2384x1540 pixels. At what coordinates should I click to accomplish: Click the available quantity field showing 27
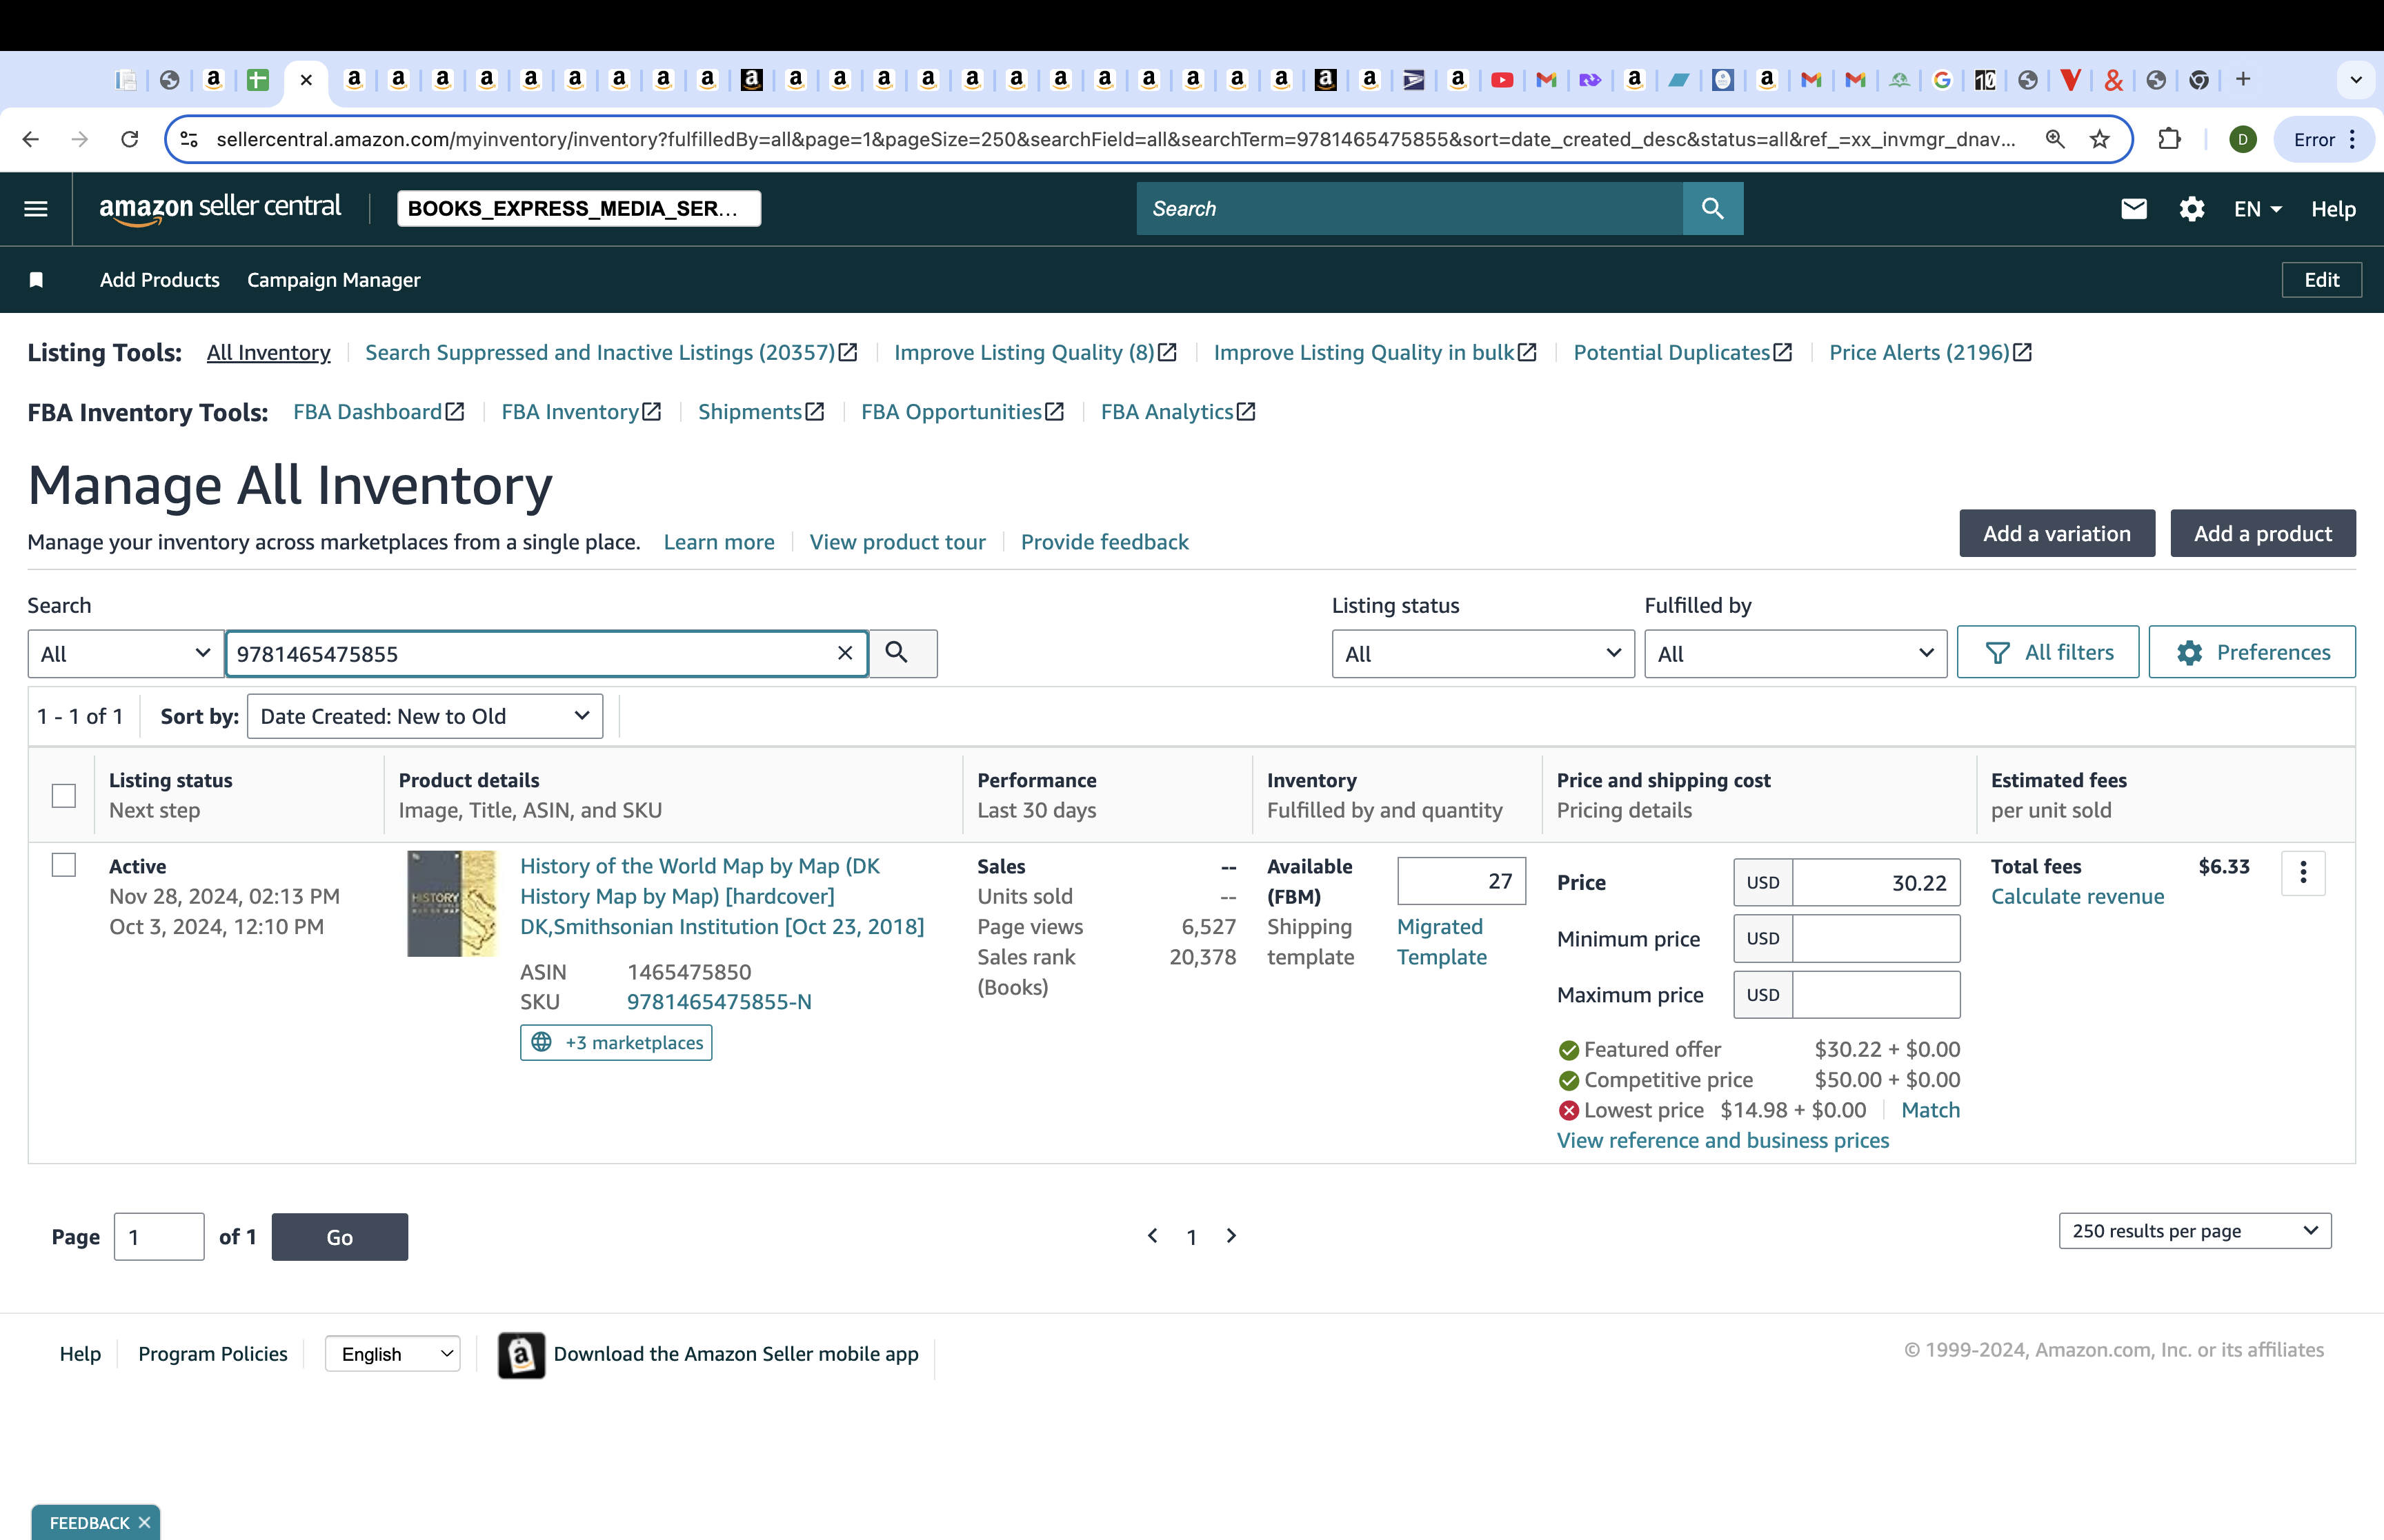coord(1460,881)
